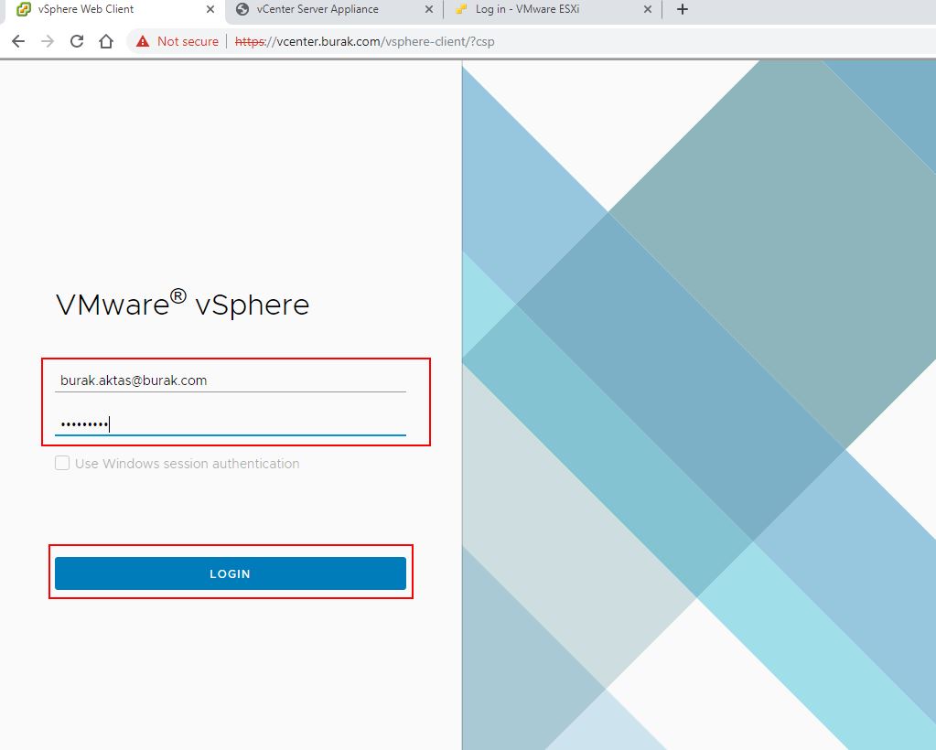Click the Not secure warning triangle

point(142,41)
